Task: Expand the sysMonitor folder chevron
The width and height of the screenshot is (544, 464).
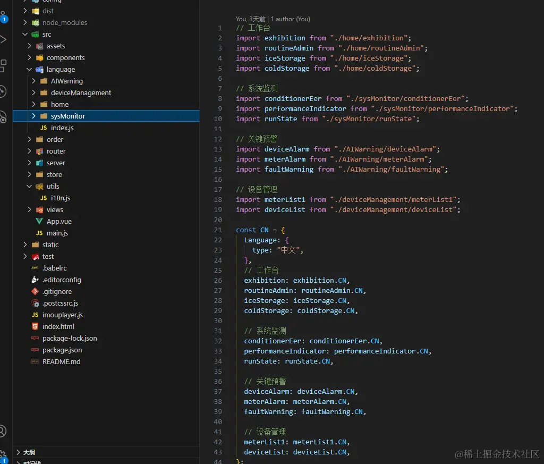Action: 33,116
